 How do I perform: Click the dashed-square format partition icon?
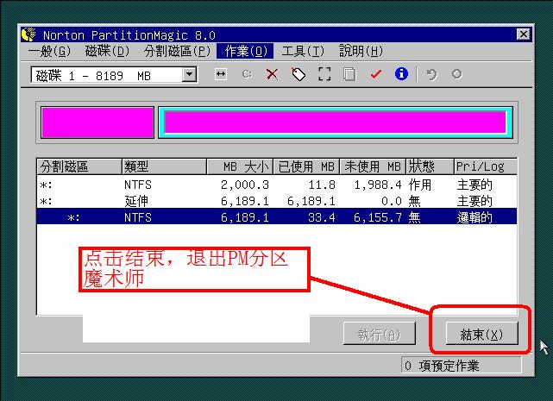[324, 75]
